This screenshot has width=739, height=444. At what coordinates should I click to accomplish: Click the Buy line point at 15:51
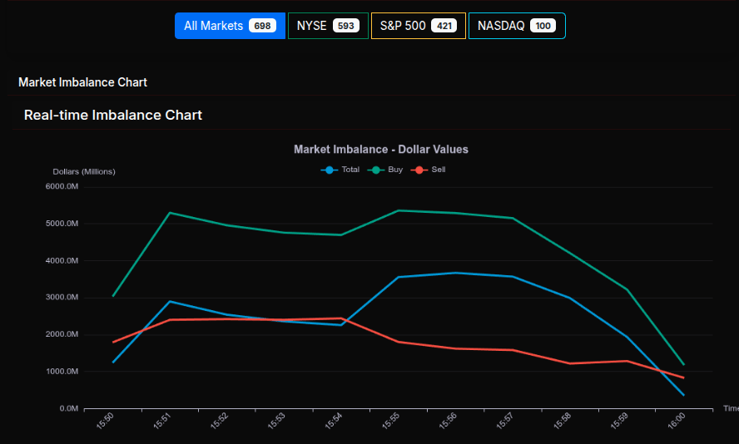(170, 213)
